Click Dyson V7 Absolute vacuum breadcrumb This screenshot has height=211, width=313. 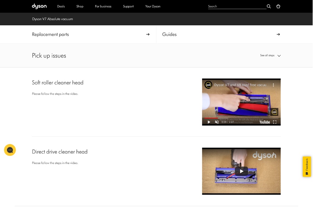tap(53, 19)
